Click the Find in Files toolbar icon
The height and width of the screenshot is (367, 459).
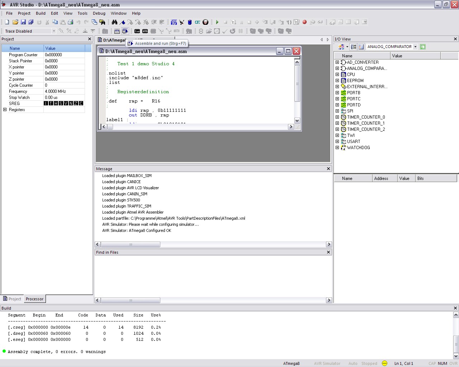pos(102,22)
